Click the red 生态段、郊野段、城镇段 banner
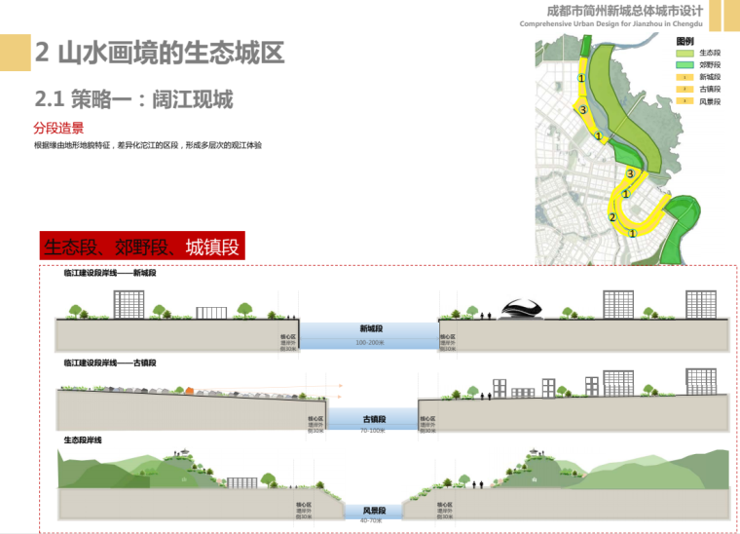This screenshot has height=534, width=740. click(141, 247)
